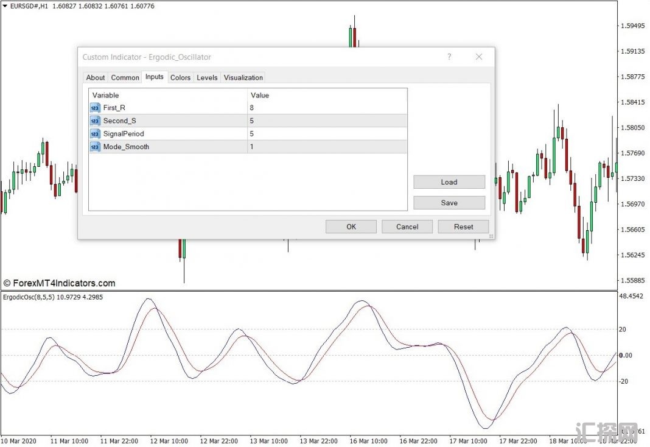Click the First_R variable type icon
Image resolution: width=650 pixels, height=447 pixels.
tap(95, 108)
